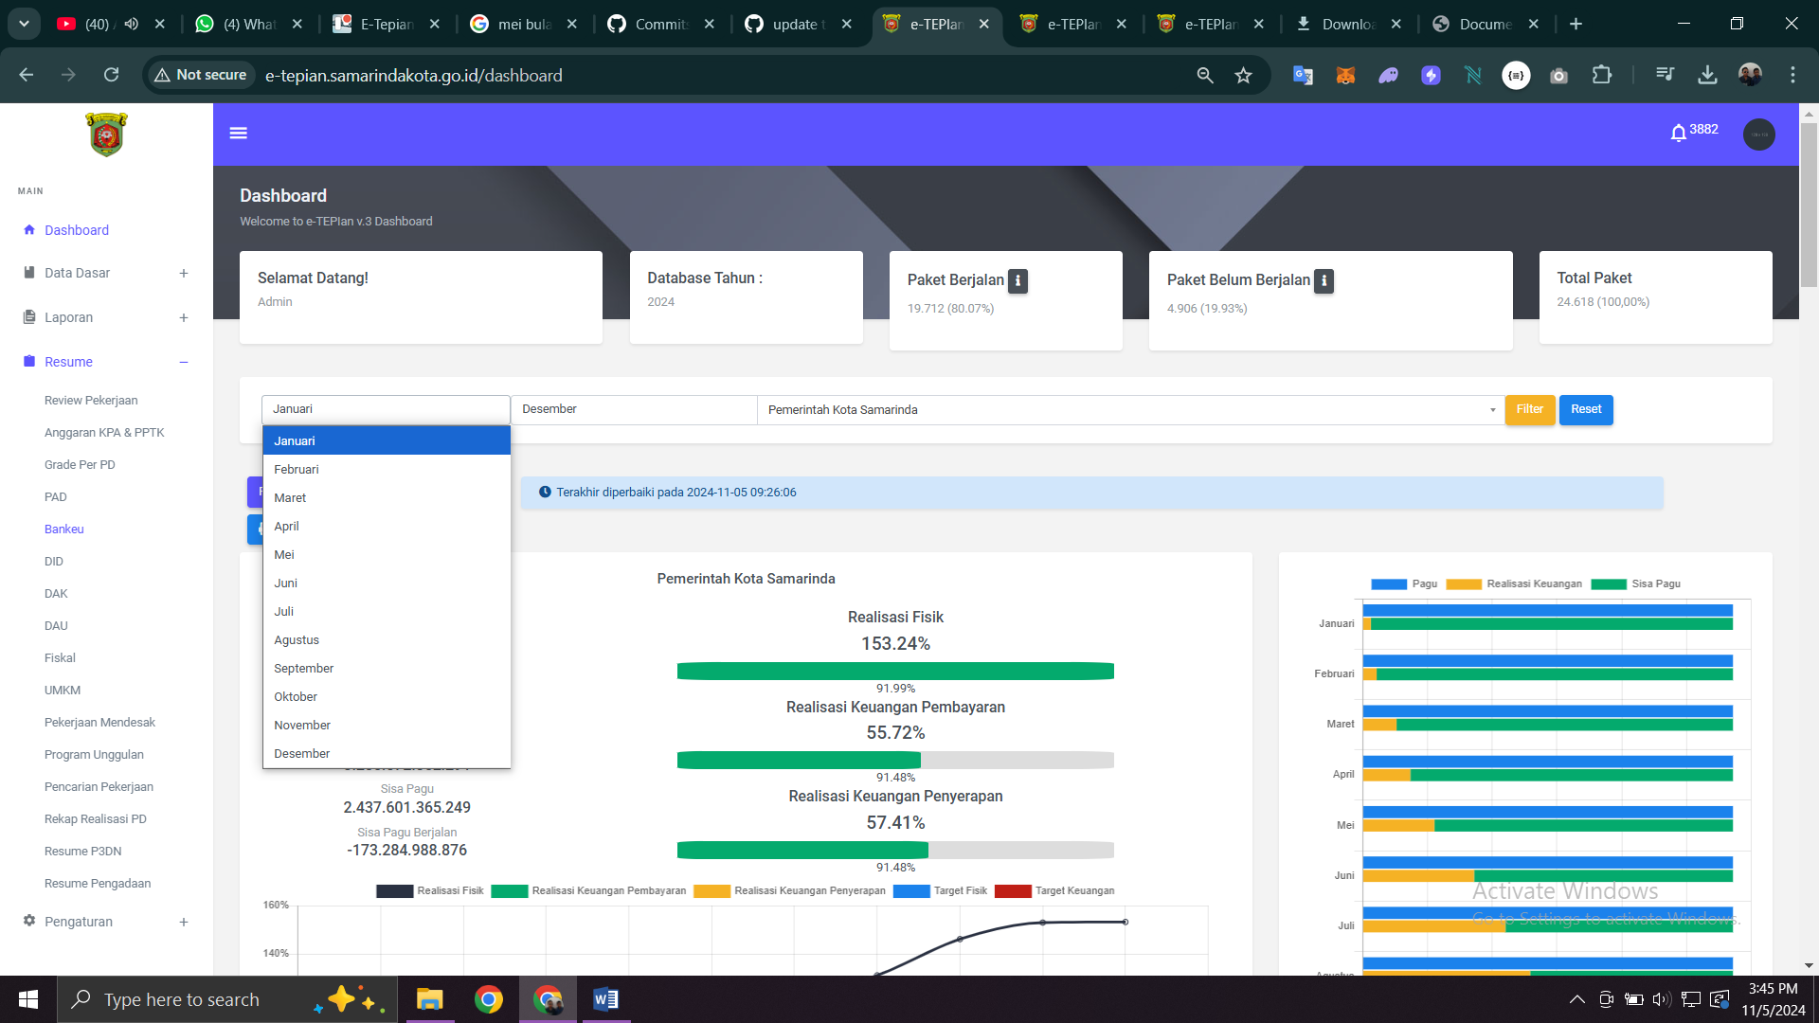
Task: Bookmark page with the star icon
Action: (1243, 75)
